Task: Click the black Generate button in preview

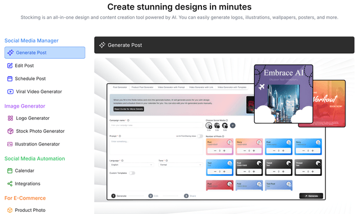Action: pyautogui.click(x=311, y=196)
